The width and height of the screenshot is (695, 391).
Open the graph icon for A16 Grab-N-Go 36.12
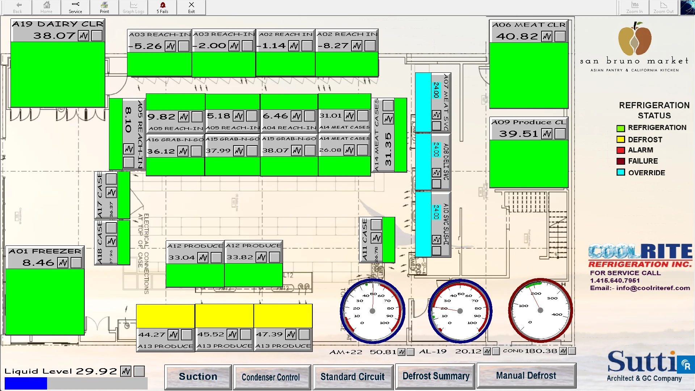(183, 151)
